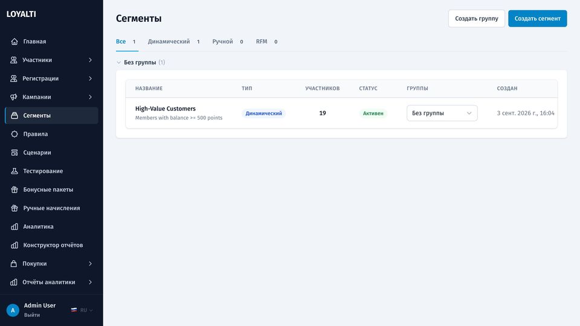This screenshot has width=580, height=326.
Task: Click the Создать сегмент button
Action: (538, 19)
